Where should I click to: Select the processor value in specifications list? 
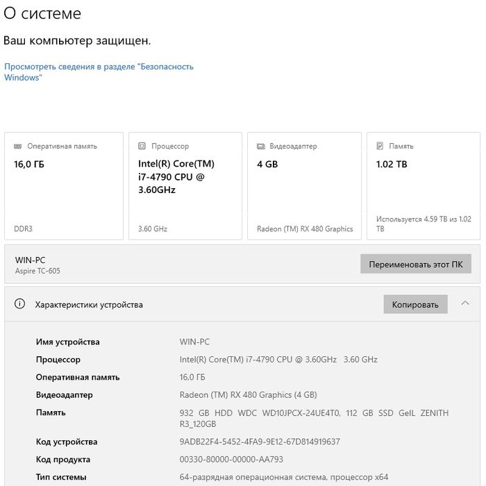click(x=278, y=360)
